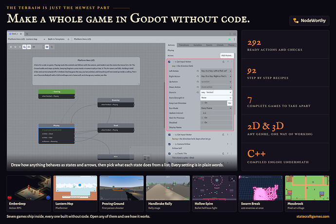Open the zoom percentage spinner field

38,47
